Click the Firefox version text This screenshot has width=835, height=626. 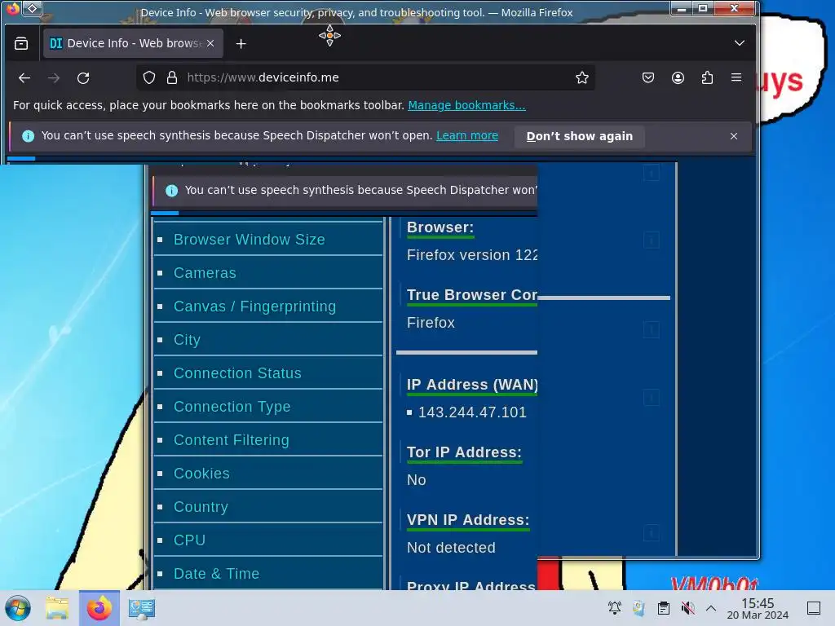pos(472,255)
